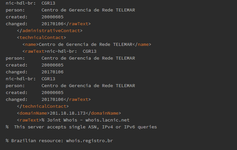The width and height of the screenshot is (237, 150).
Task: Click 'IPv6 queries' at end of server line
Action: pos(140,127)
